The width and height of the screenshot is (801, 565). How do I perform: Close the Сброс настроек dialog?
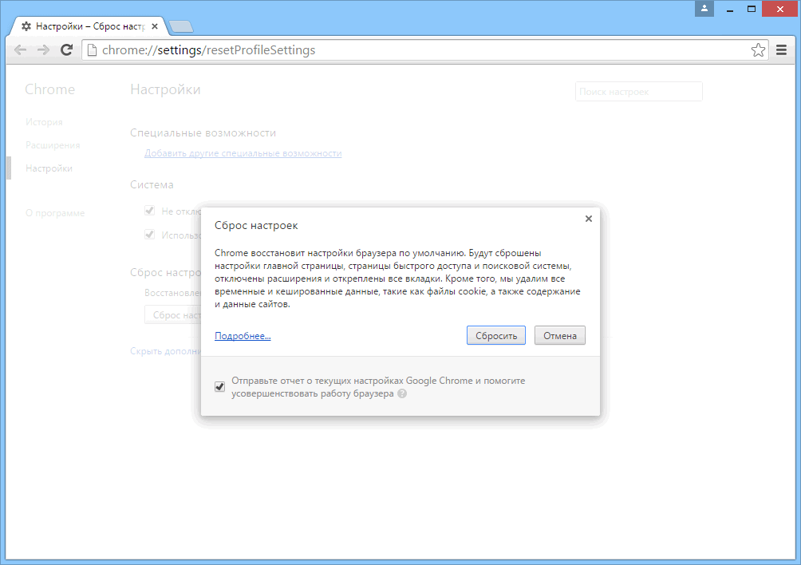click(589, 219)
